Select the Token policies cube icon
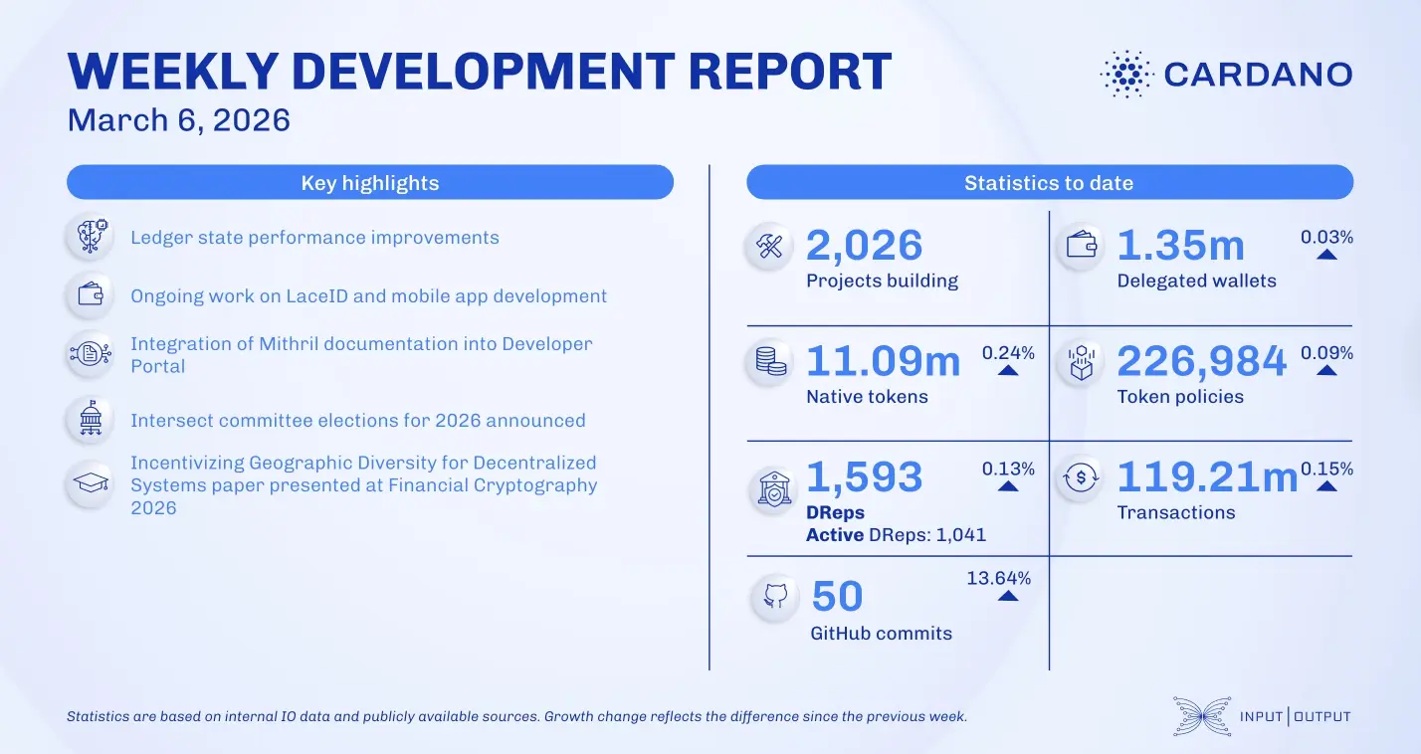The width and height of the screenshot is (1421, 754). coord(1081,361)
